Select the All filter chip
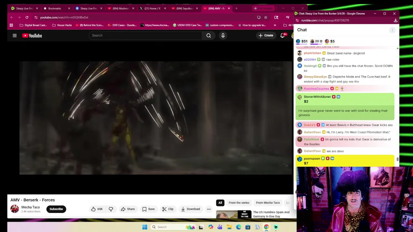413x232 pixels. pyautogui.click(x=220, y=203)
